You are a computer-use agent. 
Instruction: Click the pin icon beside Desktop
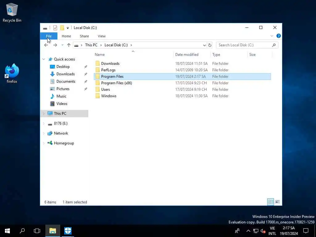(x=86, y=67)
